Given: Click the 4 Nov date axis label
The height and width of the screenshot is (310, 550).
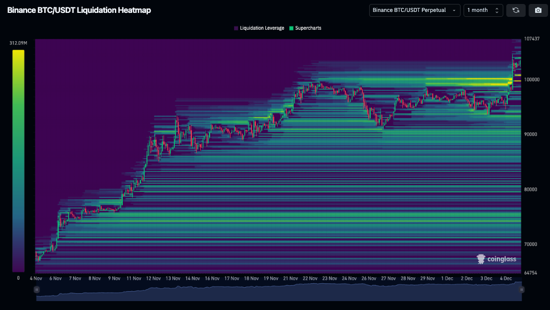Looking at the screenshot, I should pyautogui.click(x=36, y=278).
